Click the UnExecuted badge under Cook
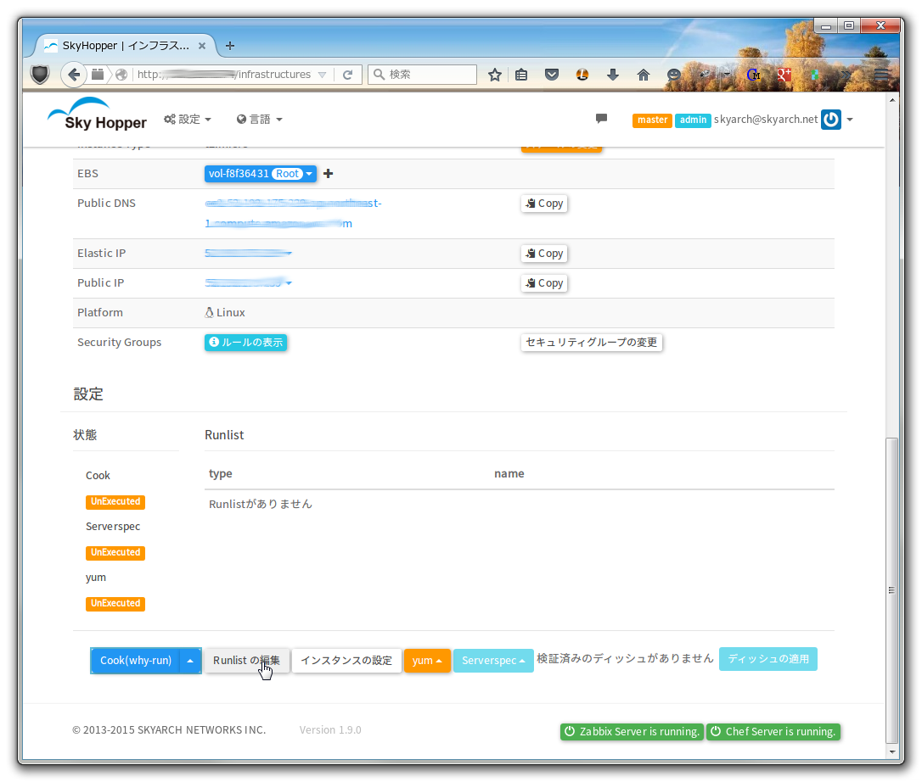The height and width of the screenshot is (782, 922). (115, 502)
